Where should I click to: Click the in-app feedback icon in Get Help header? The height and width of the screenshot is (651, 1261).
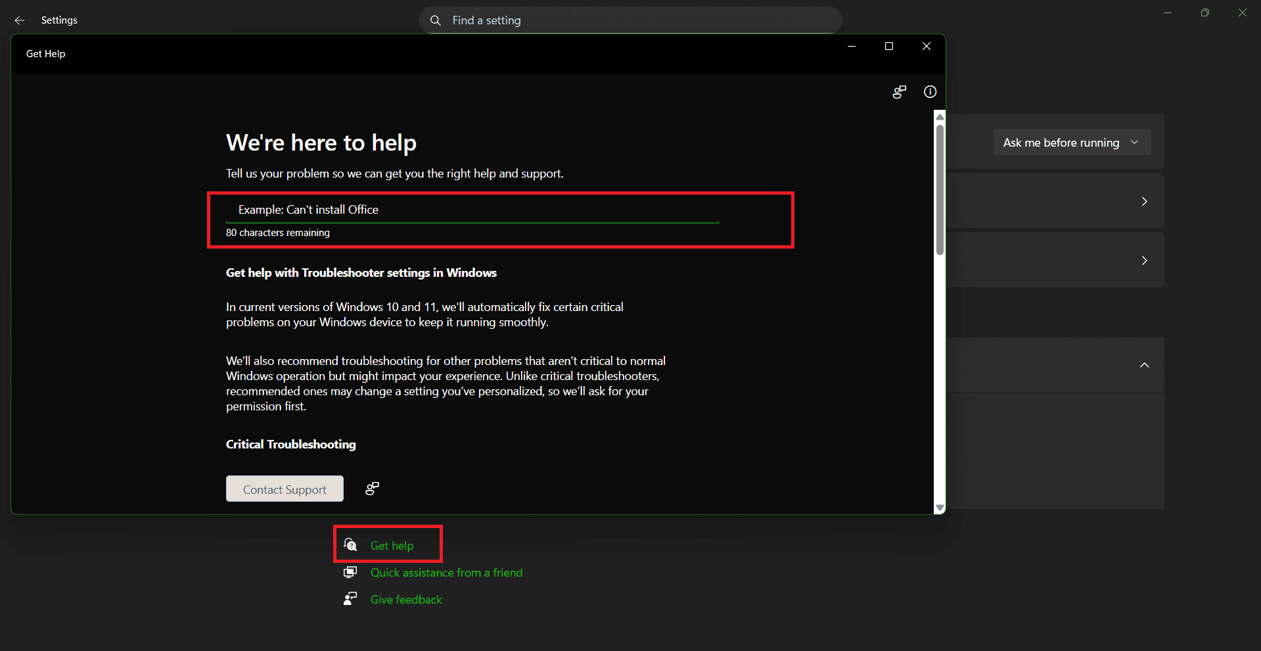(899, 92)
